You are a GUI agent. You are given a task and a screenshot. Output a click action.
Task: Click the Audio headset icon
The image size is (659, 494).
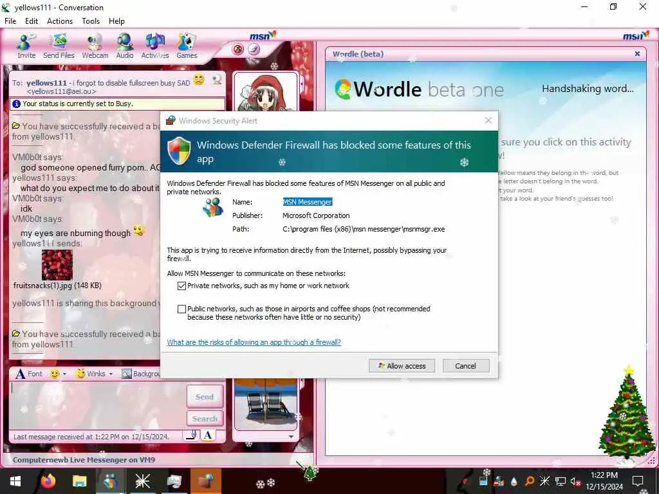(125, 46)
